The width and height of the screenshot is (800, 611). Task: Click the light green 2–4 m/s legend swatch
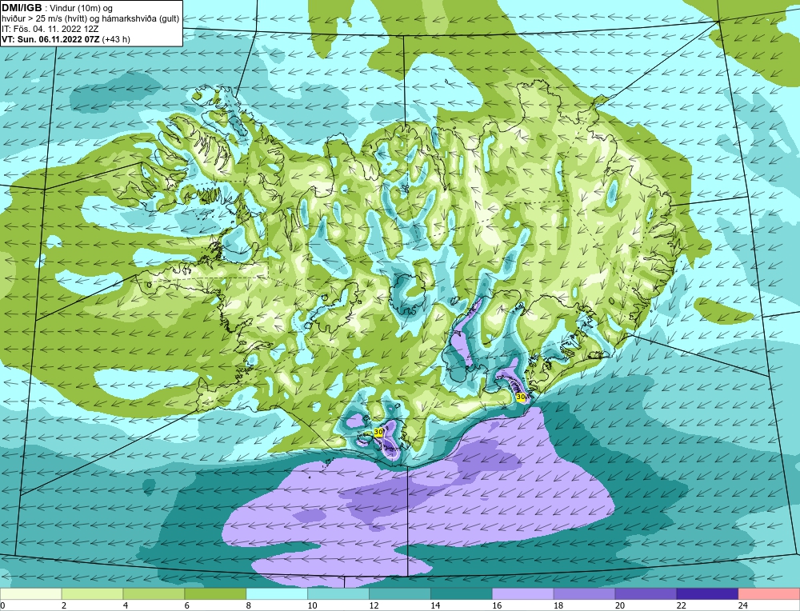click(x=92, y=594)
